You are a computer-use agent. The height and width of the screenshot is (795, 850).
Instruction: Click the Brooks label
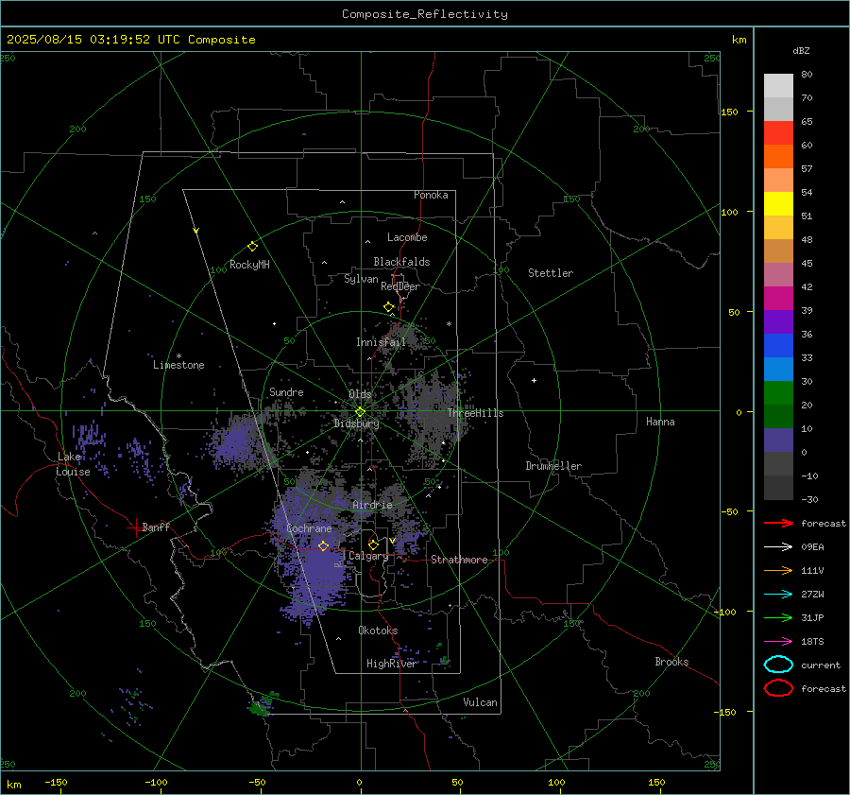point(671,662)
